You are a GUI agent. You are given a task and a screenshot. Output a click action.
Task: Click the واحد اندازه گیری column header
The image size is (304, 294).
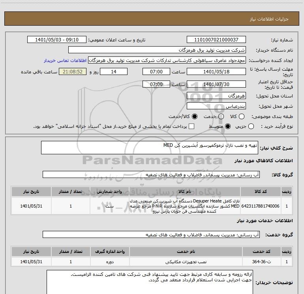[110, 251]
